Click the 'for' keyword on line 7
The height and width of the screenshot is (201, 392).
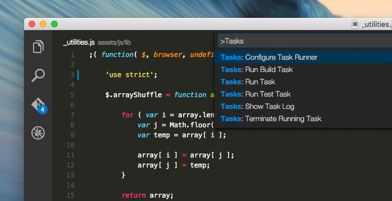[128, 115]
